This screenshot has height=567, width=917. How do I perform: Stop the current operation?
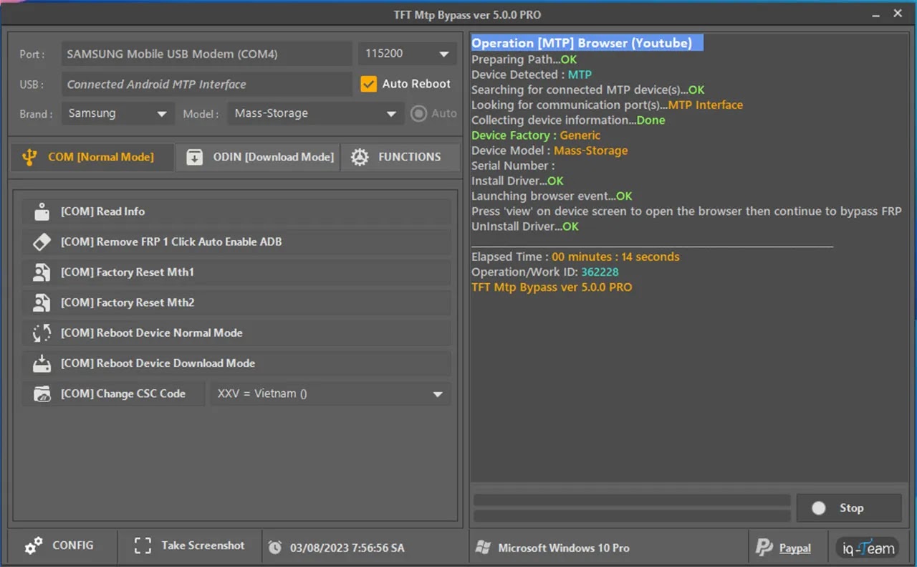[849, 508]
